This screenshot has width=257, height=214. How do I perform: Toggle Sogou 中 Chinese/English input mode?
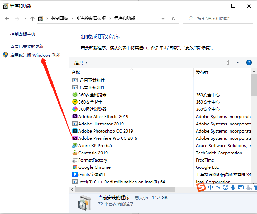tap(210, 187)
